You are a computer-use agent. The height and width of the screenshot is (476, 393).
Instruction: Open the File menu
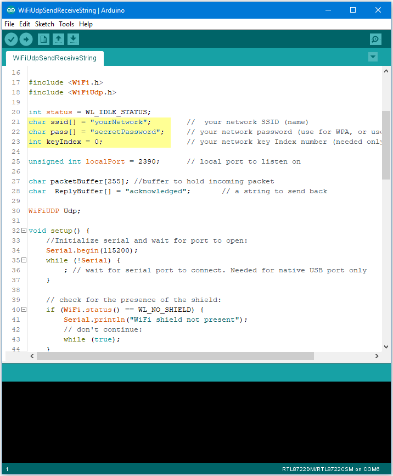tap(9, 24)
